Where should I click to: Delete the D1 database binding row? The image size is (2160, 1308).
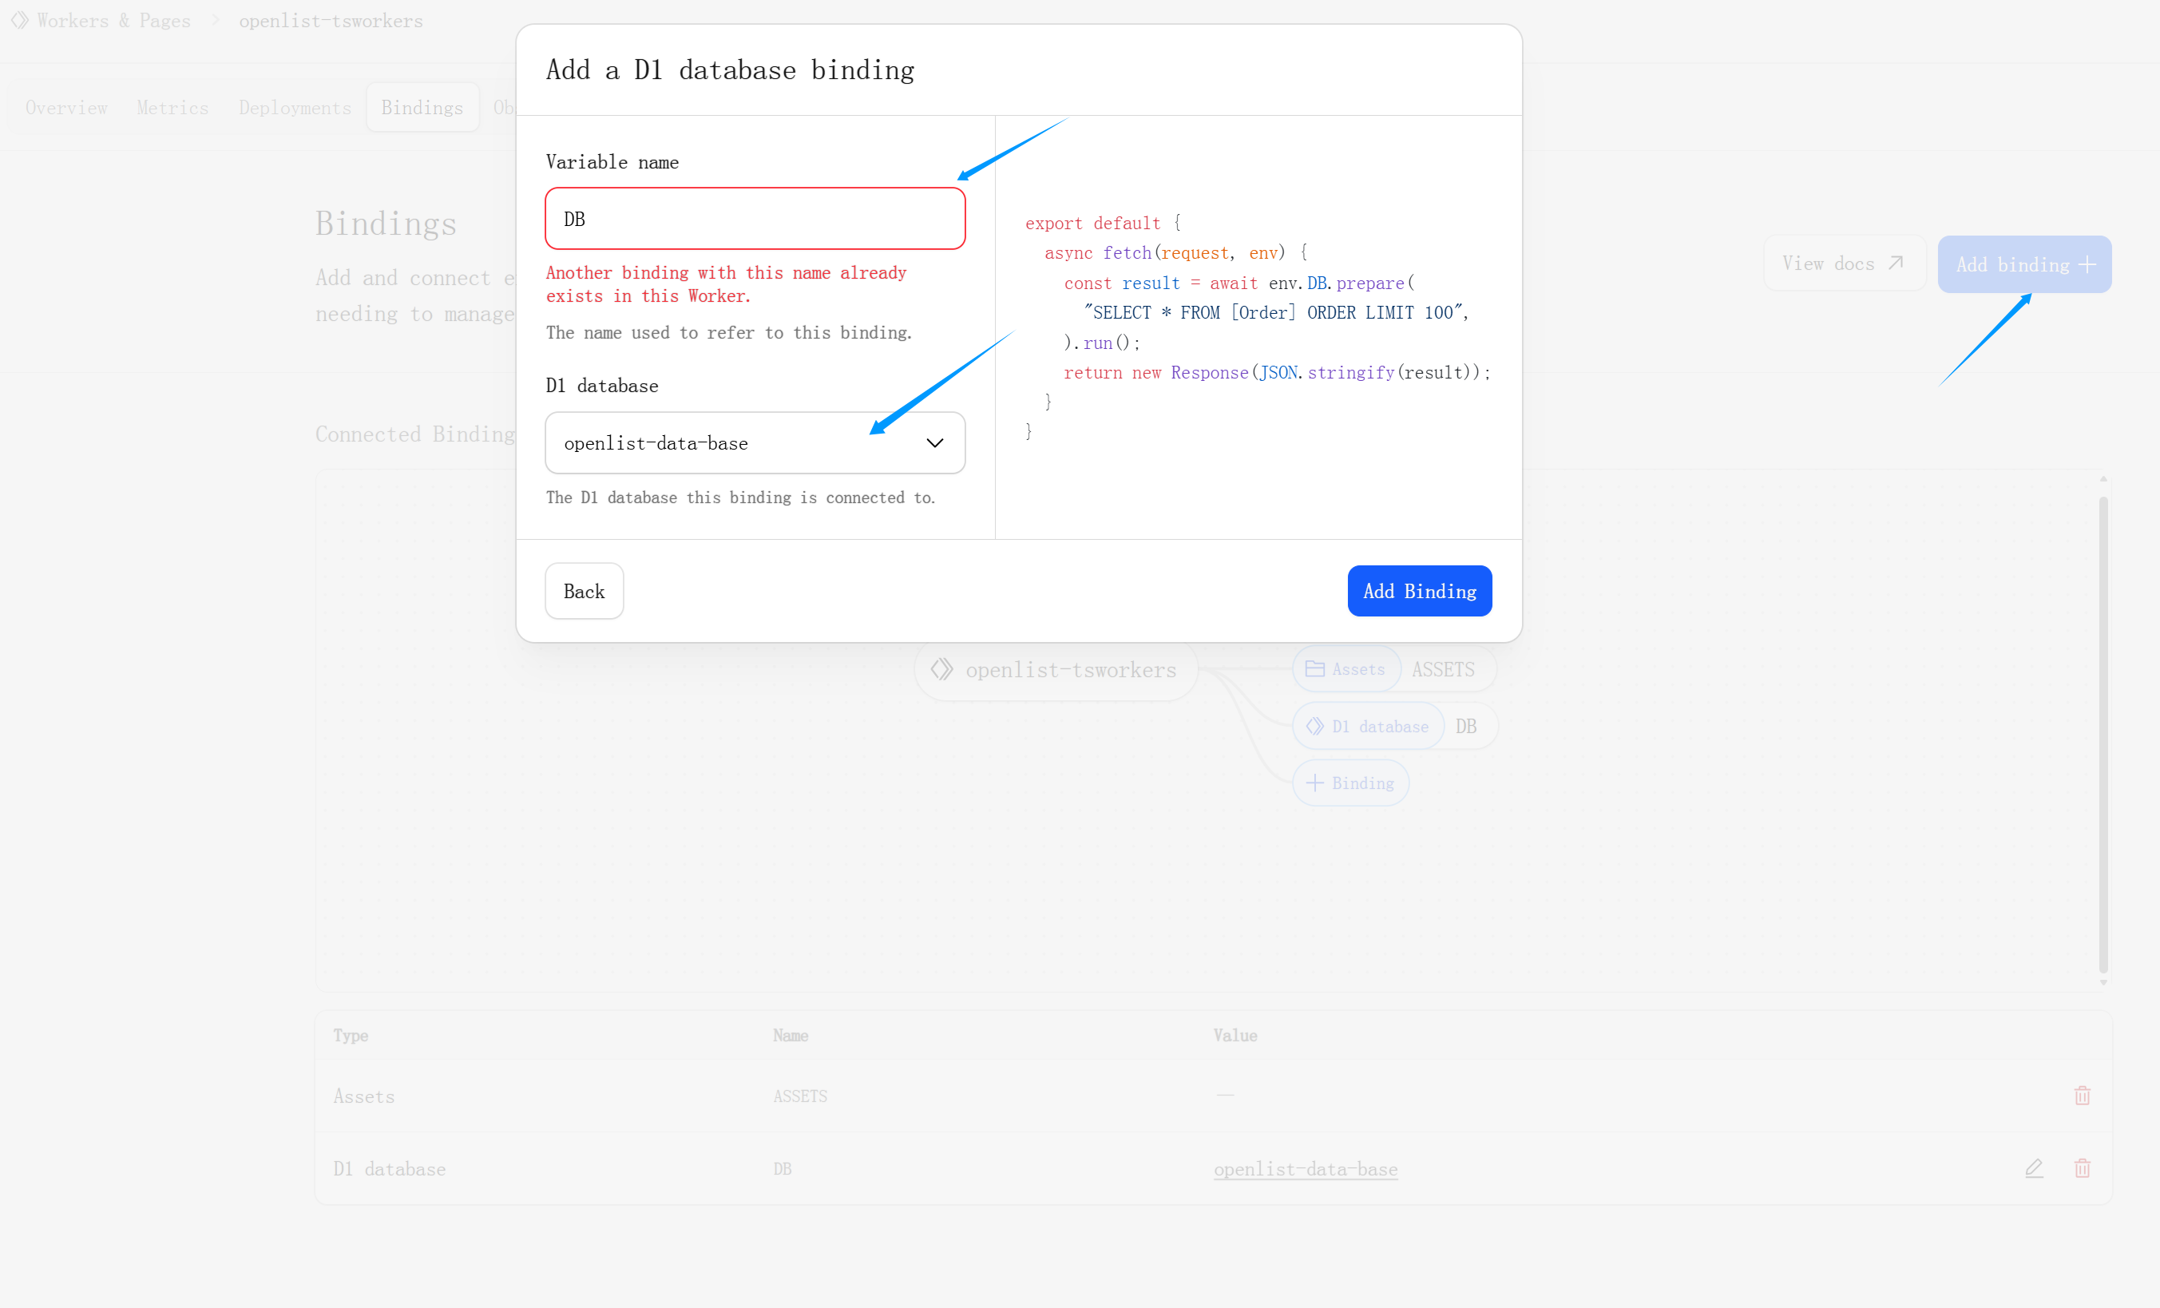coord(2082,1167)
